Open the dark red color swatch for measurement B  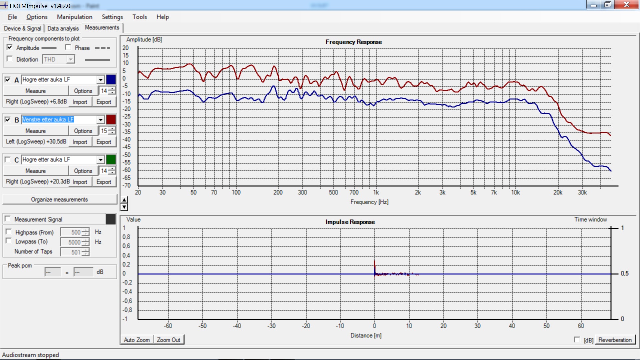pos(111,120)
